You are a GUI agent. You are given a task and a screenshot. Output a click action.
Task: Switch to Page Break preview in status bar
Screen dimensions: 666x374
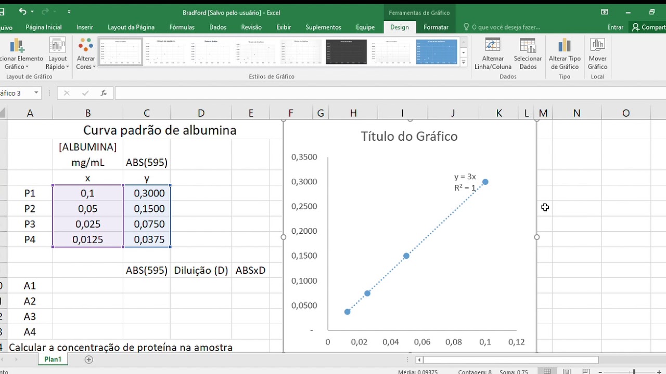585,371
